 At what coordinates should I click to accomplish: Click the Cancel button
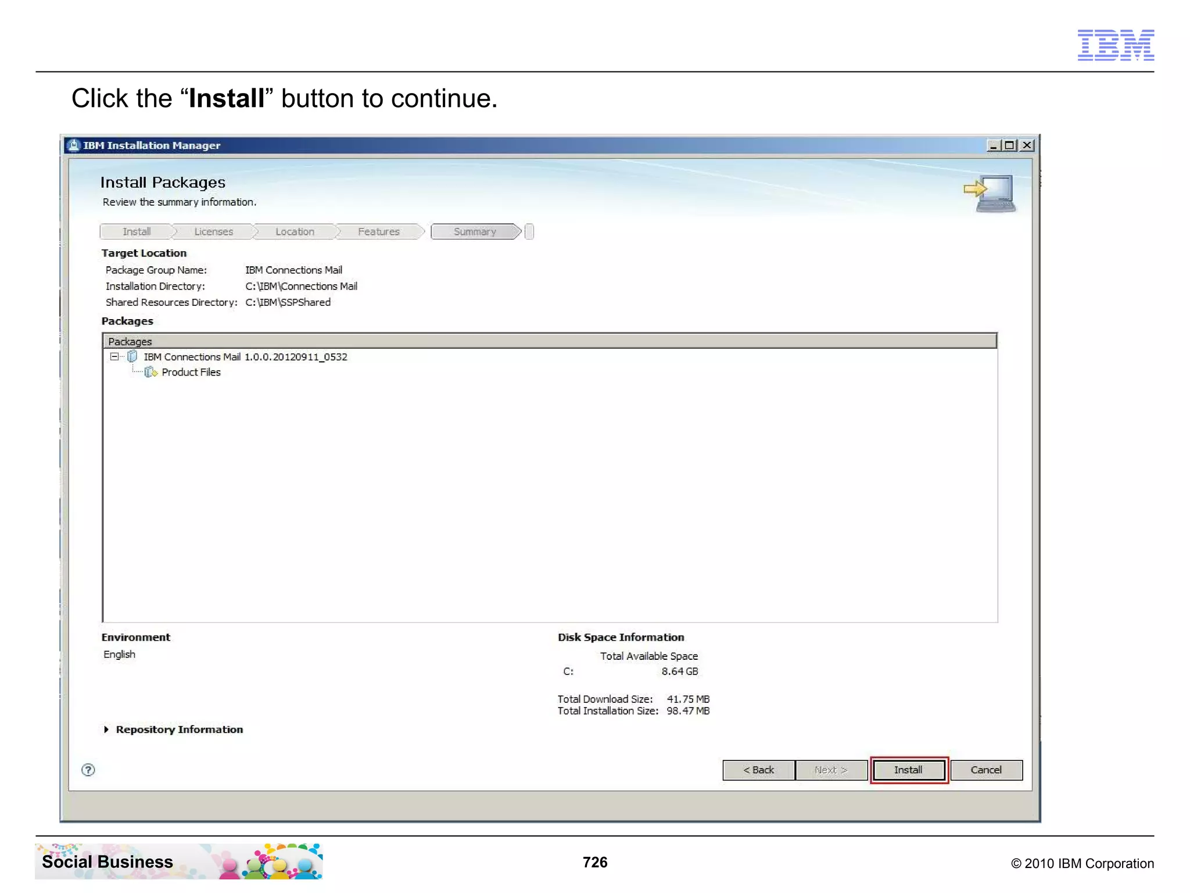(986, 770)
